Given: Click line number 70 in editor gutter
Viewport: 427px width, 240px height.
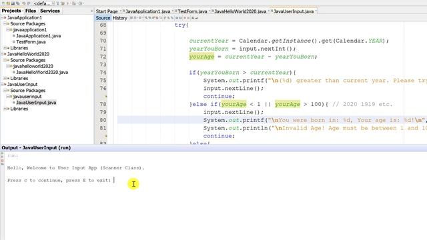Looking at the screenshot, I should click(103, 41).
